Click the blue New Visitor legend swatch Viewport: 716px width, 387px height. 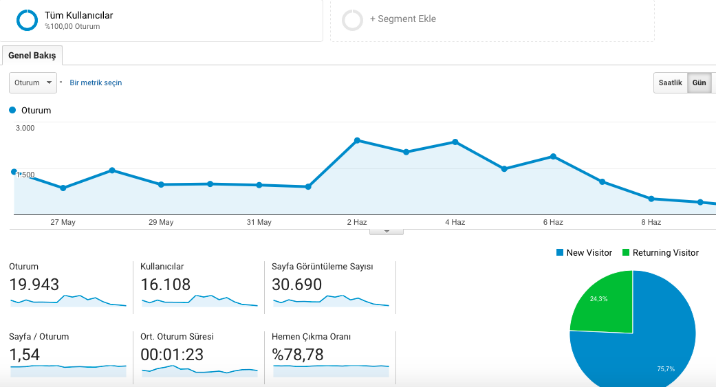tap(560, 252)
